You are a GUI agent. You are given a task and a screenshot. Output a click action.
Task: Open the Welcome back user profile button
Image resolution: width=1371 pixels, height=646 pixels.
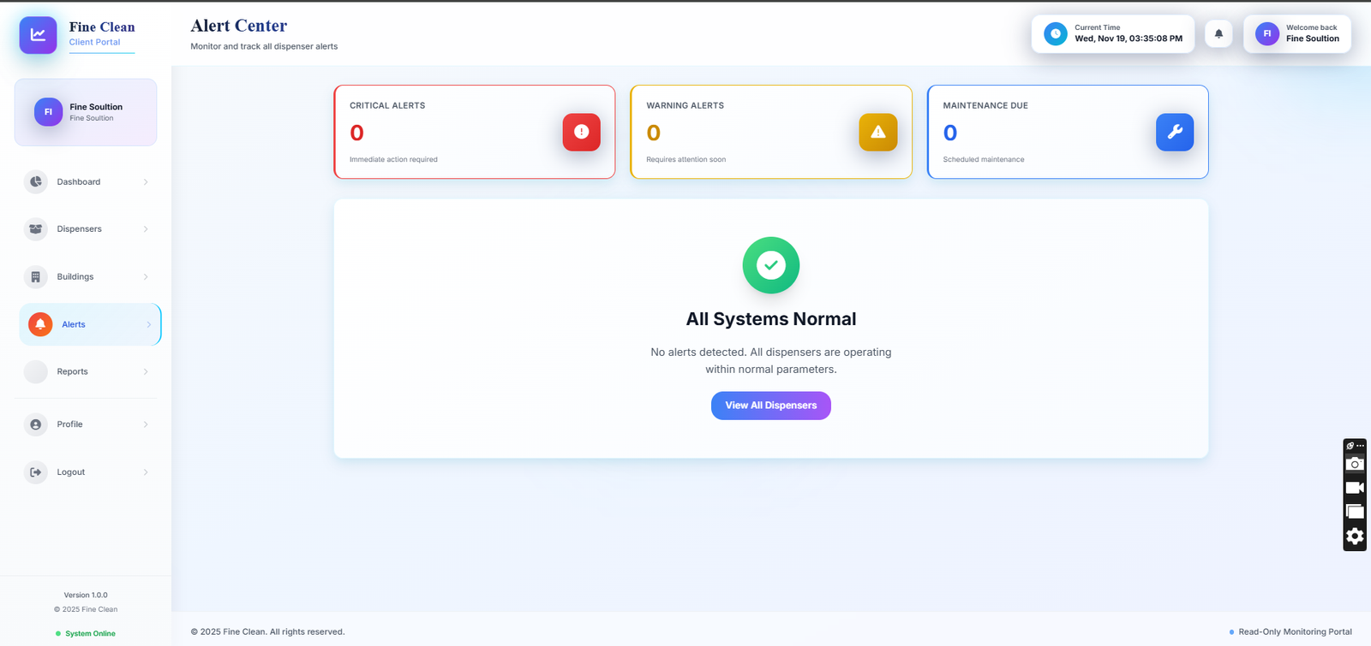[1296, 34]
